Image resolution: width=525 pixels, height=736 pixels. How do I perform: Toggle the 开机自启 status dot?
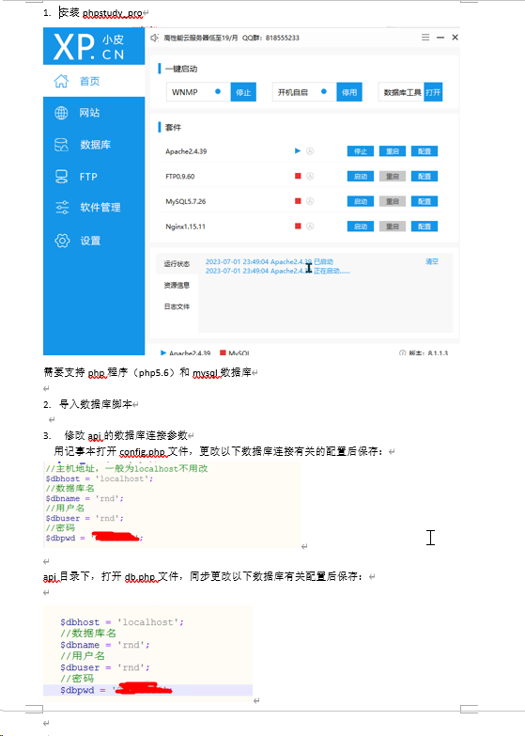click(324, 91)
